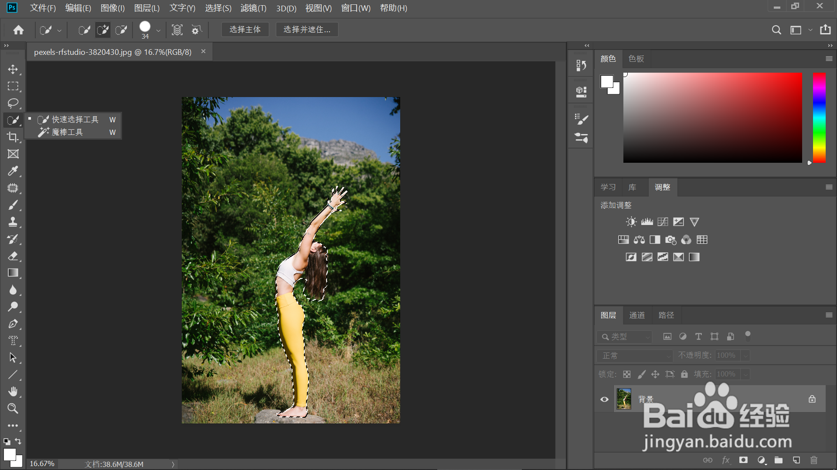Click the Home icon in options bar
Image resolution: width=837 pixels, height=470 pixels.
pos(18,30)
